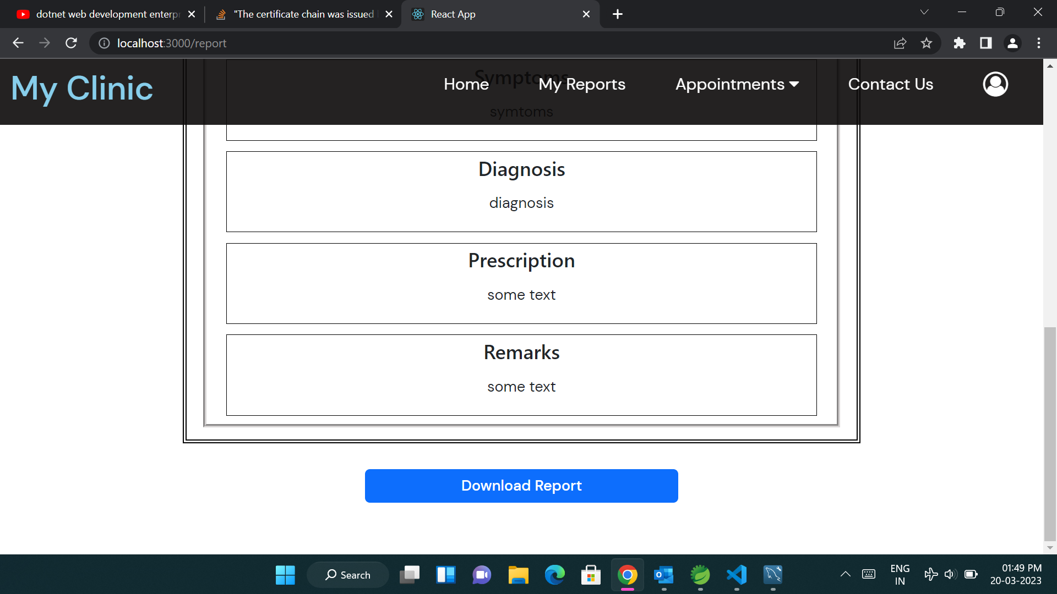Screen dimensions: 1057x594
Task: Go to the Contact Us page
Action: click(x=890, y=84)
